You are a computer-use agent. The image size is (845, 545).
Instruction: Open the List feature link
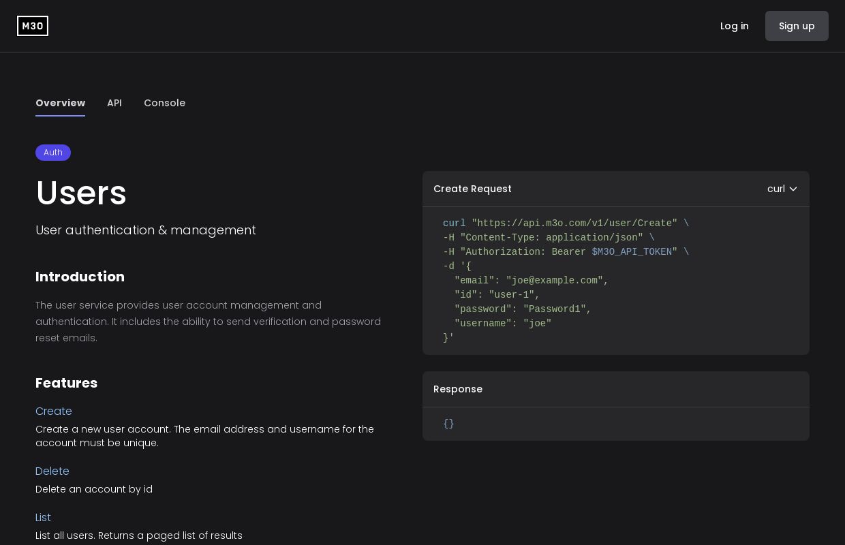point(43,518)
